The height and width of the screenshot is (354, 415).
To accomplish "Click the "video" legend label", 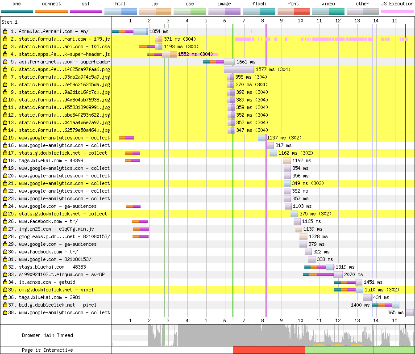I will tap(328, 4).
